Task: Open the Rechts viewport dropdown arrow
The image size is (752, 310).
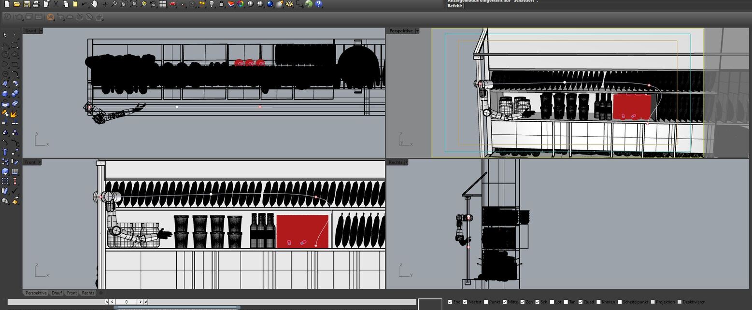Action: [406, 162]
